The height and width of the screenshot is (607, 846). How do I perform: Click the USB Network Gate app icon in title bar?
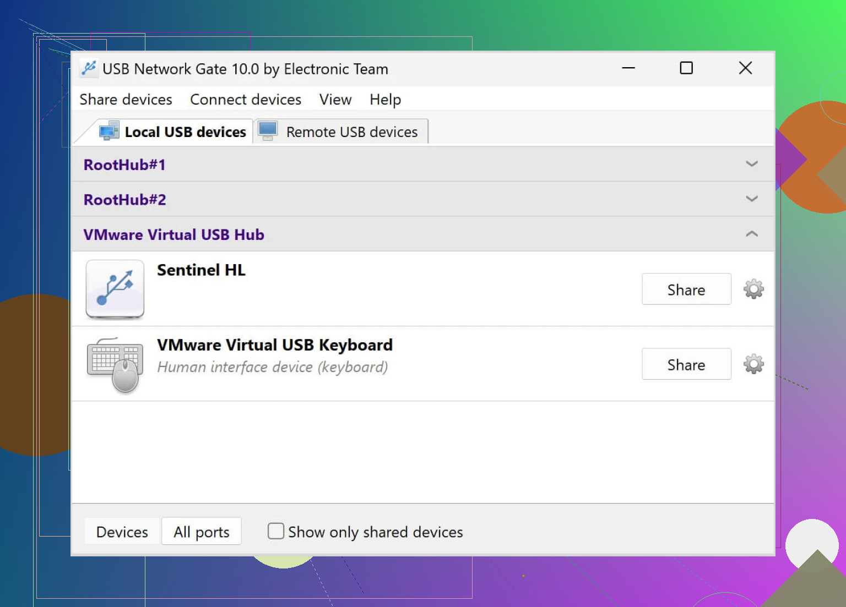tap(88, 68)
